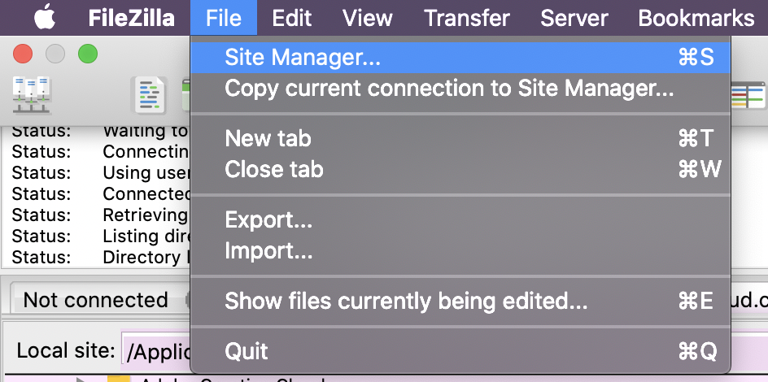Click the Local site path field

point(157,351)
